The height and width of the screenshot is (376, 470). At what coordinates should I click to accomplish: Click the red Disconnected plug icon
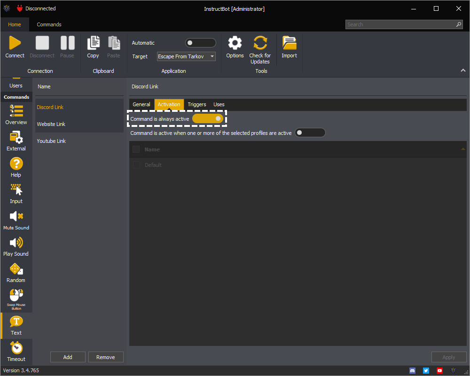[x=20, y=8]
